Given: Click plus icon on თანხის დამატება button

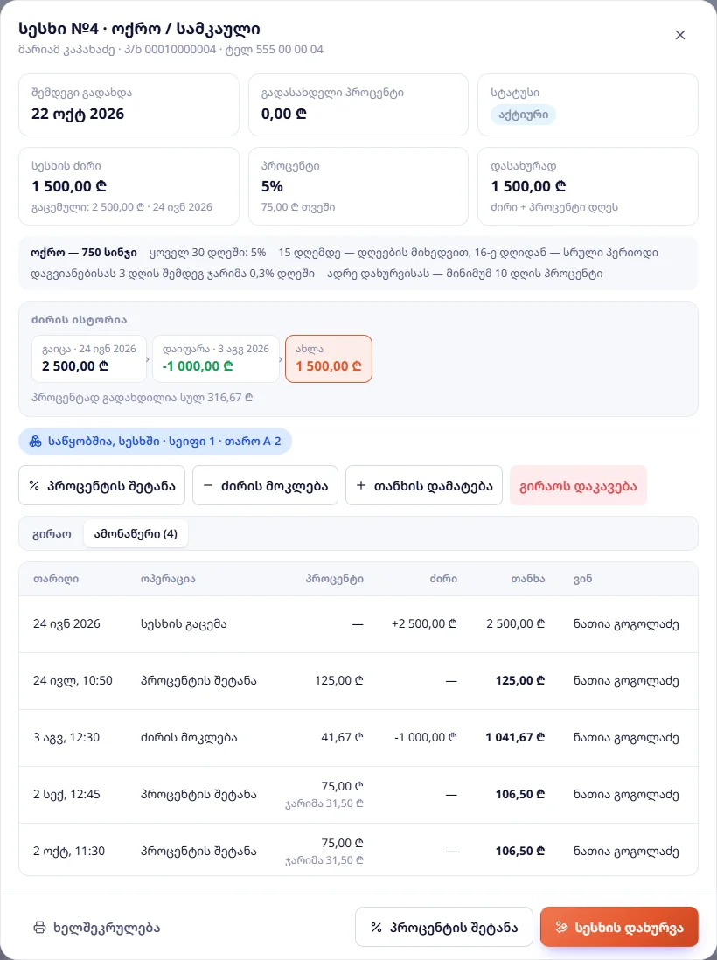Looking at the screenshot, I should click(361, 485).
